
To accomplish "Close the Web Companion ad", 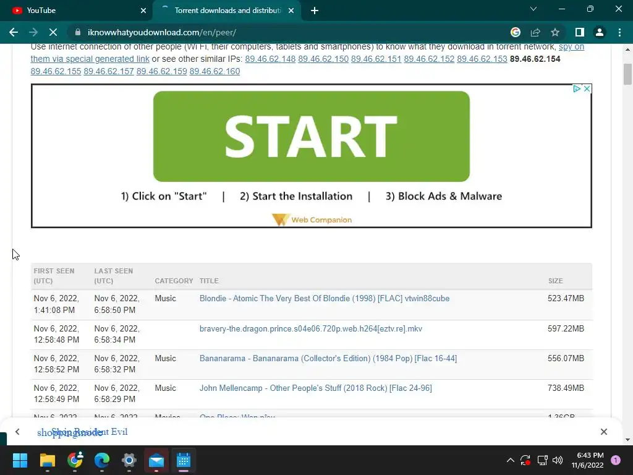I will tap(587, 88).
